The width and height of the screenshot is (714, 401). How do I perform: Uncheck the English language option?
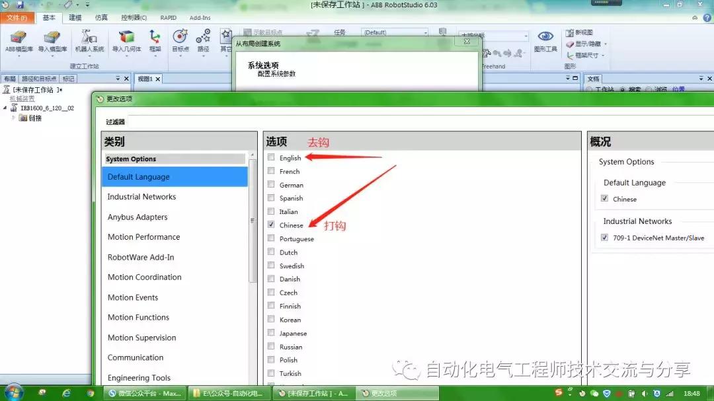click(271, 157)
